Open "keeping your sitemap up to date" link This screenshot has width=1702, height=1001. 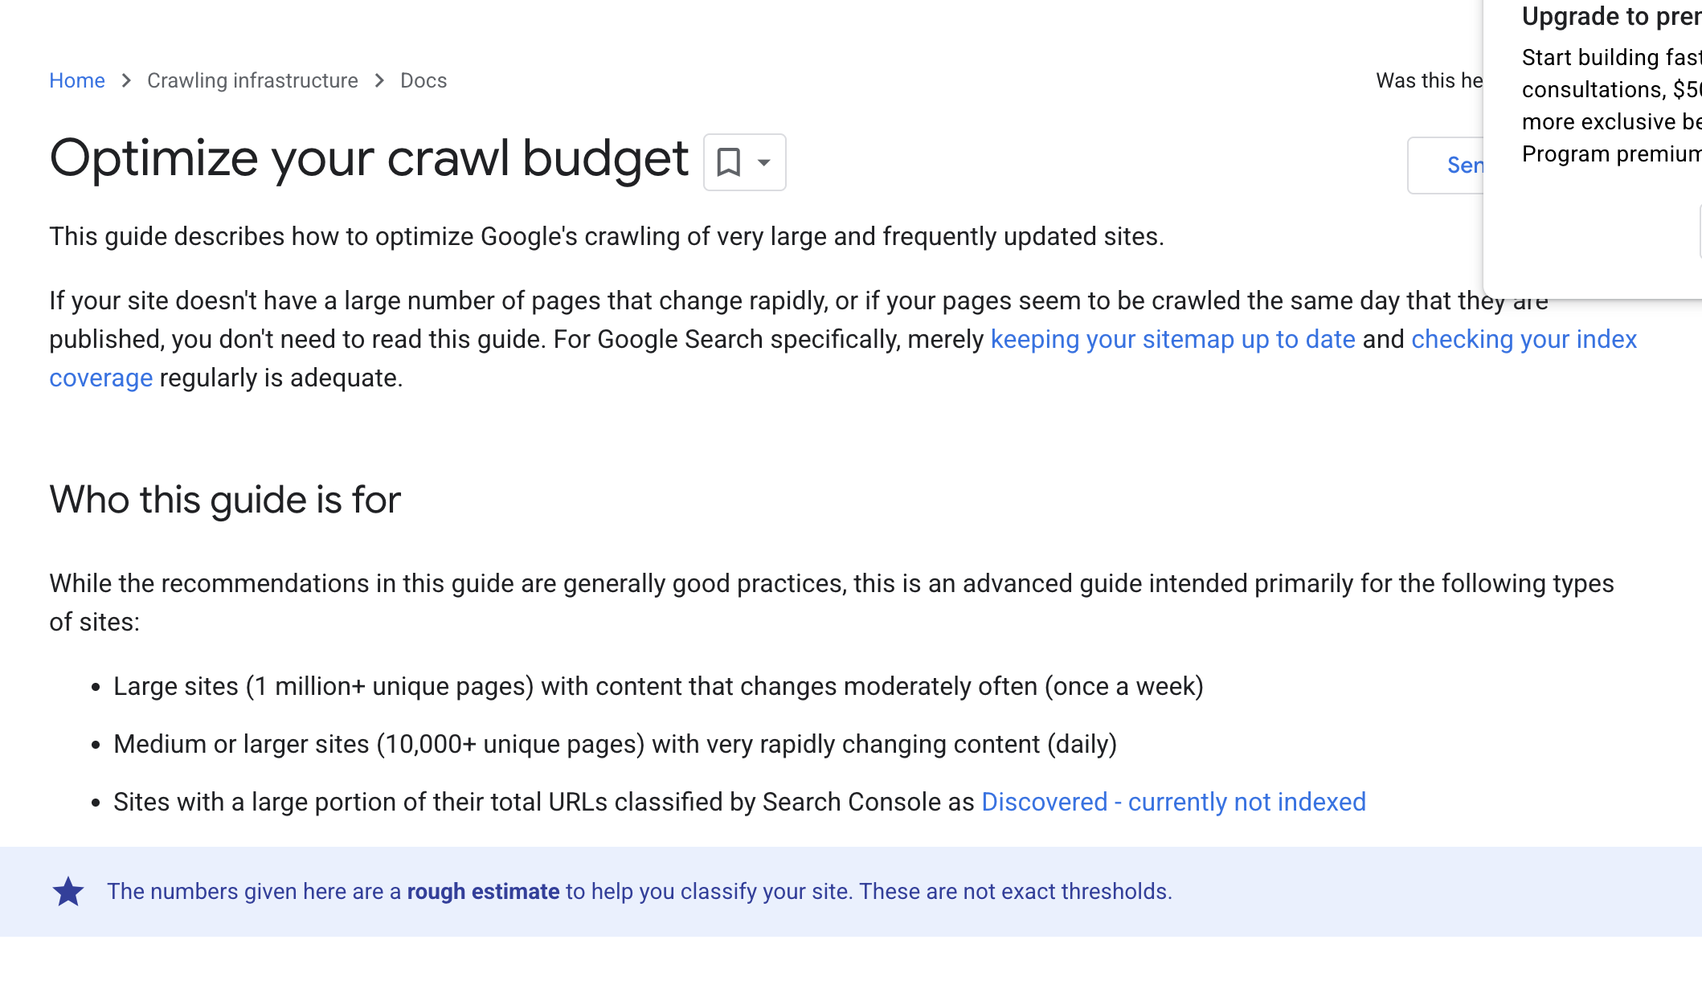pyautogui.click(x=1172, y=339)
